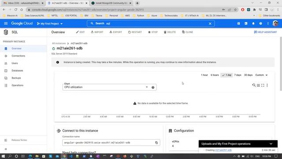Open Cloud Shell terminal icon in header

coord(246,23)
